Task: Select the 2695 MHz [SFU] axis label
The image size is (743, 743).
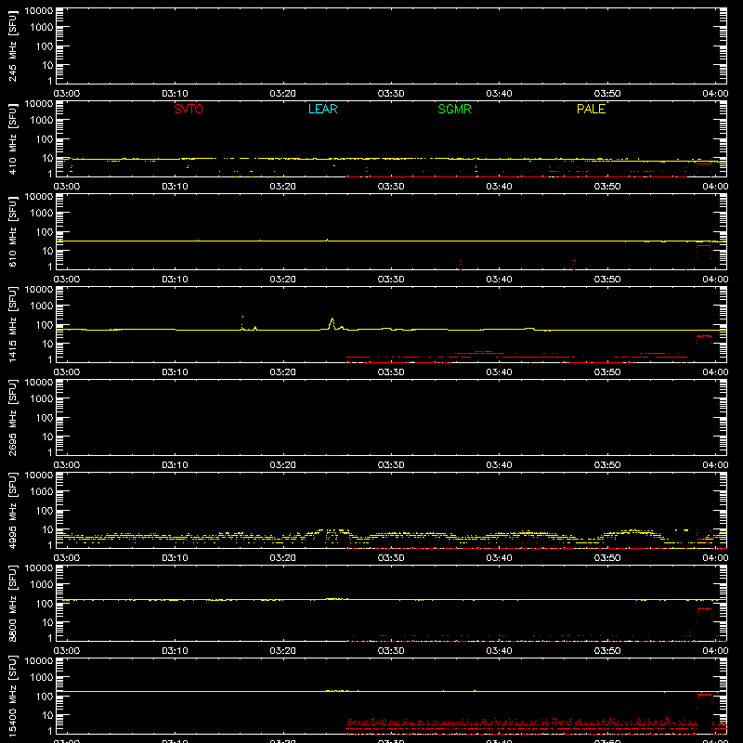Action: point(12,417)
